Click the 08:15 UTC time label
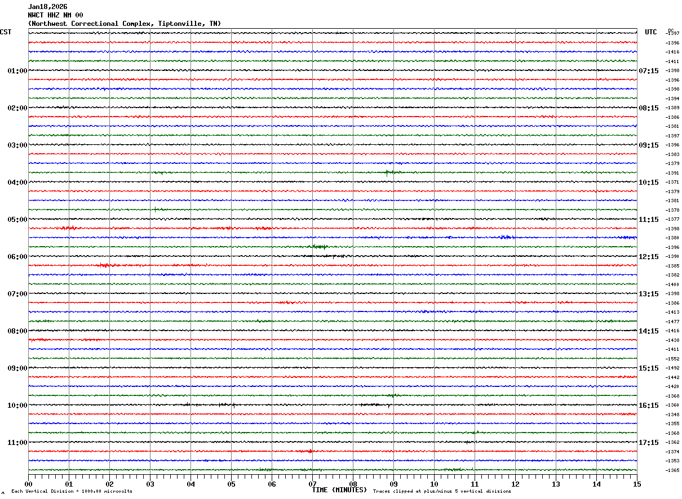Screen dimensions: 682x499 (649, 108)
